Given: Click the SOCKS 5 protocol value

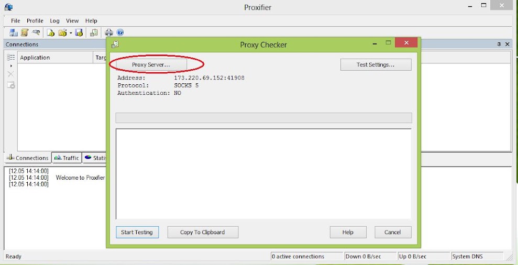Looking at the screenshot, I should 186,85.
